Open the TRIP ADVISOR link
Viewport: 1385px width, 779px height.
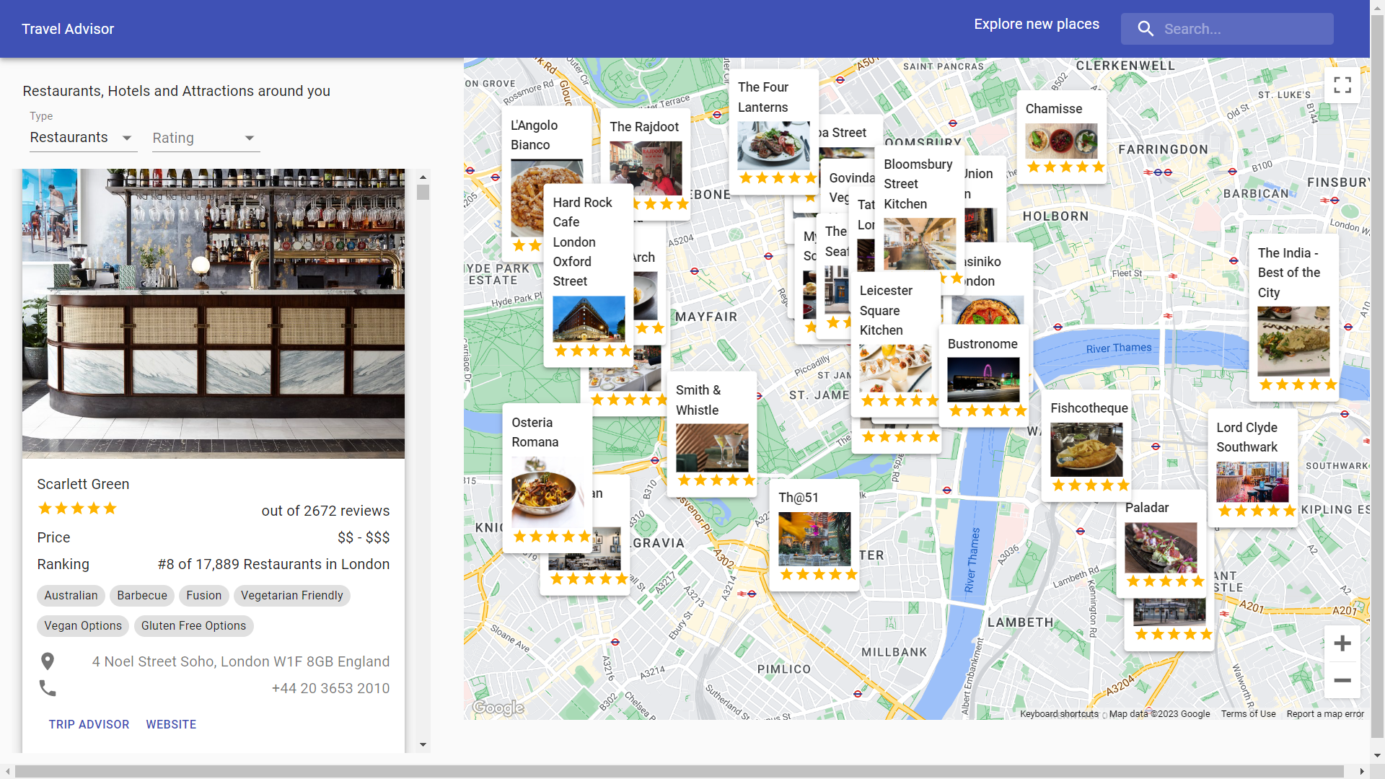(89, 724)
